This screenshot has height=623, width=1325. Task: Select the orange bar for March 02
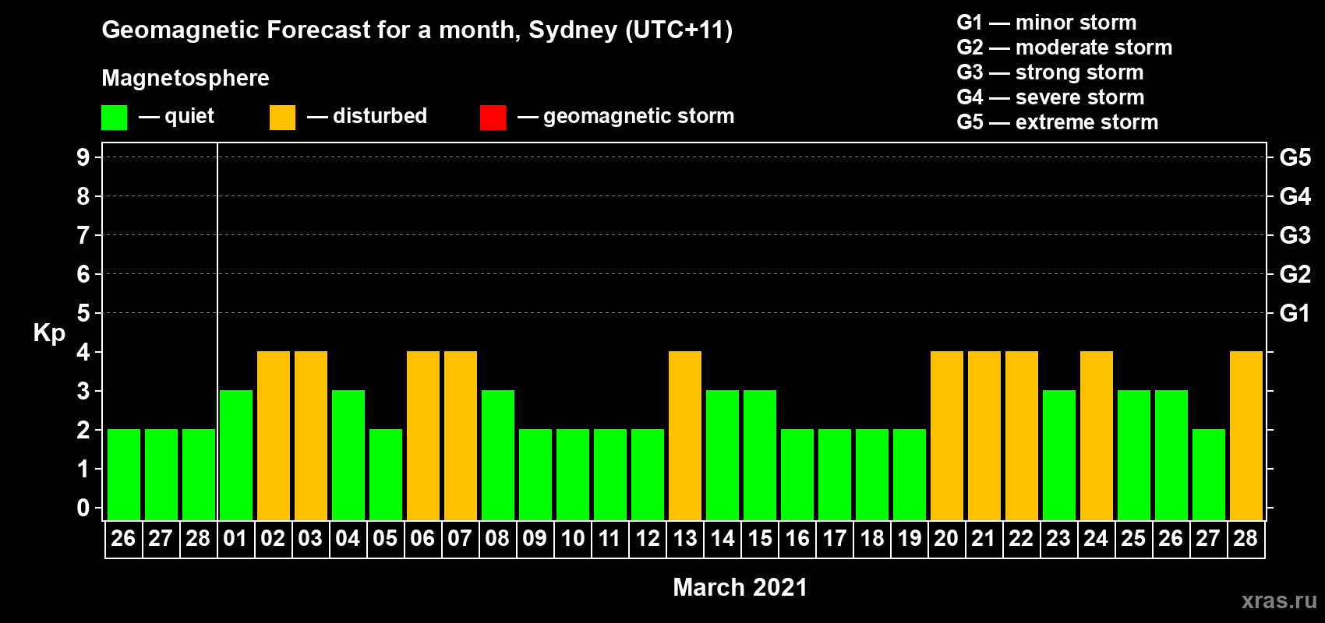[274, 435]
